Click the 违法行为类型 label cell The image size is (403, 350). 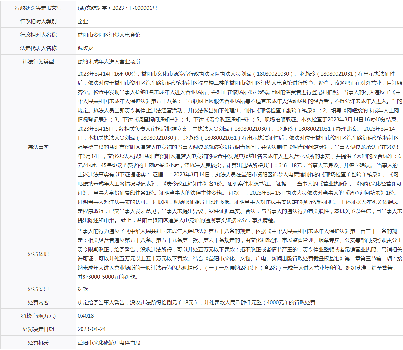tap(38, 61)
